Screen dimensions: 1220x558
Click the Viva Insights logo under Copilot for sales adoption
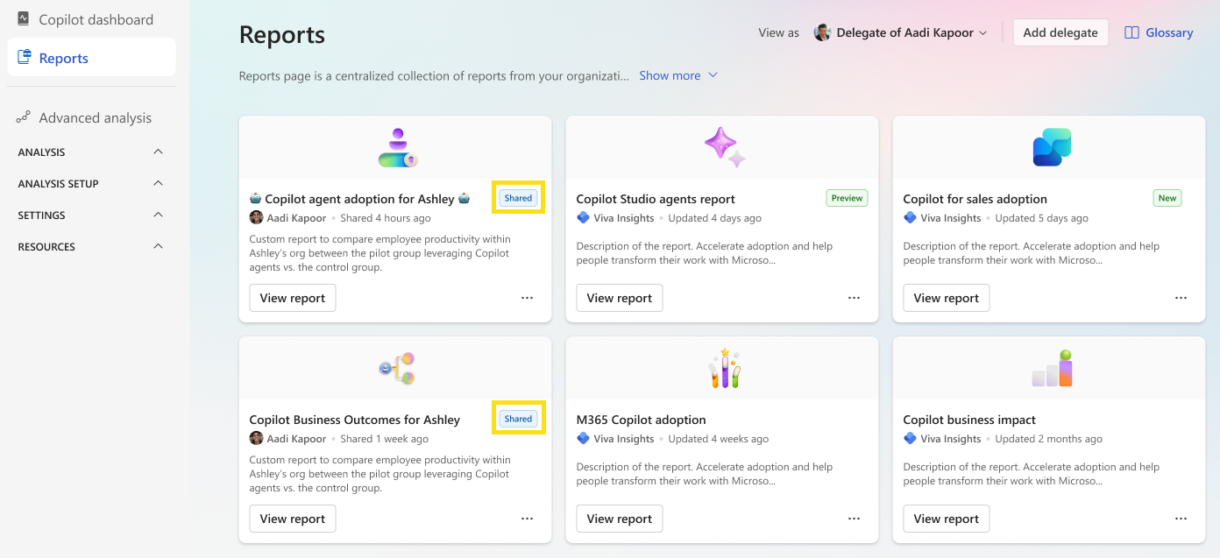coord(909,217)
